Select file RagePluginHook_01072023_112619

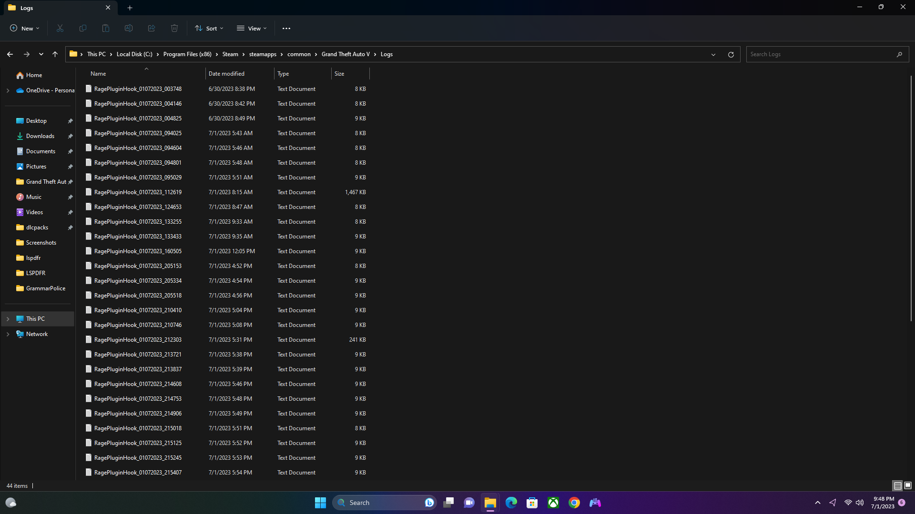point(138,192)
